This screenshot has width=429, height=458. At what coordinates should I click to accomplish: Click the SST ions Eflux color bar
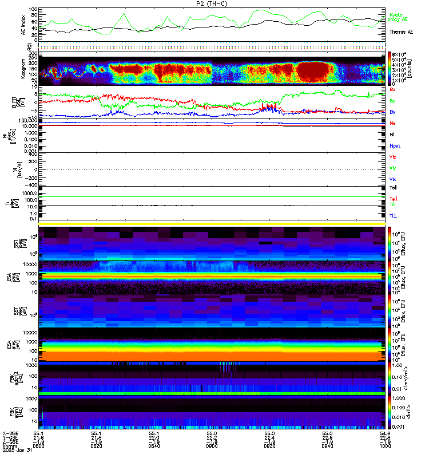pyautogui.click(x=390, y=243)
